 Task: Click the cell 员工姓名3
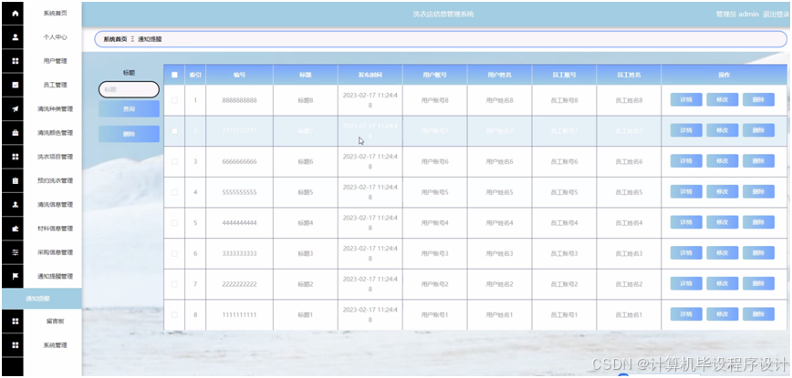click(629, 253)
